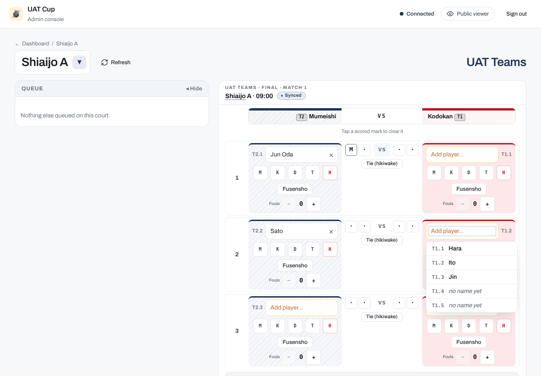Mark bout 2 as Tie (hikiwake)
541x376 pixels.
coord(381,240)
